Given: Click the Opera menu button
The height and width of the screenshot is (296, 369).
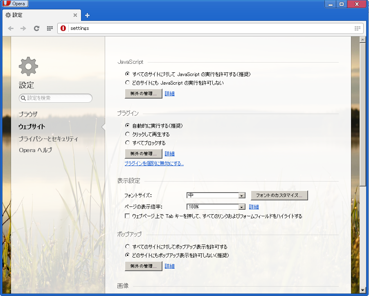Looking at the screenshot, I should point(15,4).
